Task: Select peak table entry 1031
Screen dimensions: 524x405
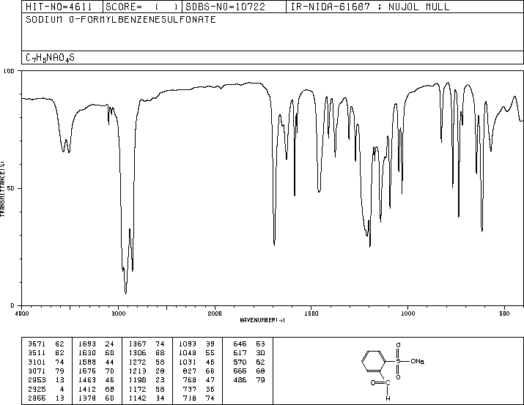Action: [x=197, y=362]
